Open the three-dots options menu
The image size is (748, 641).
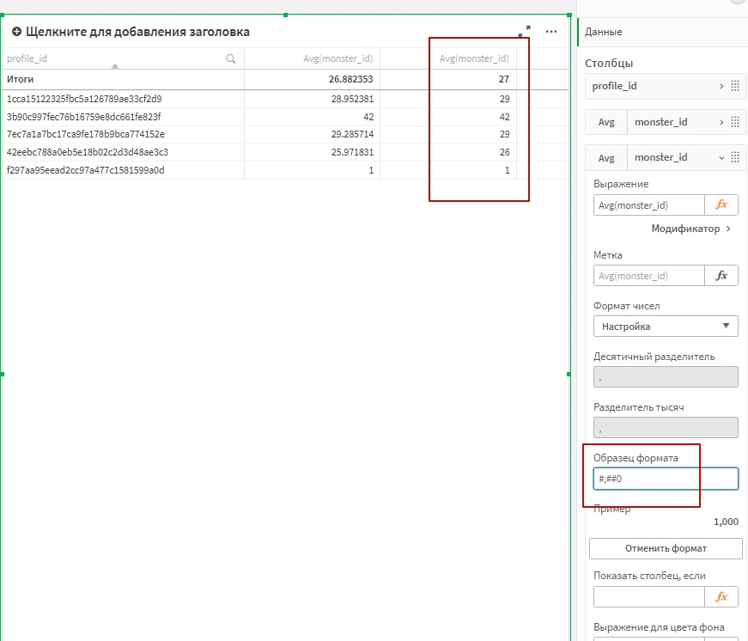(551, 32)
